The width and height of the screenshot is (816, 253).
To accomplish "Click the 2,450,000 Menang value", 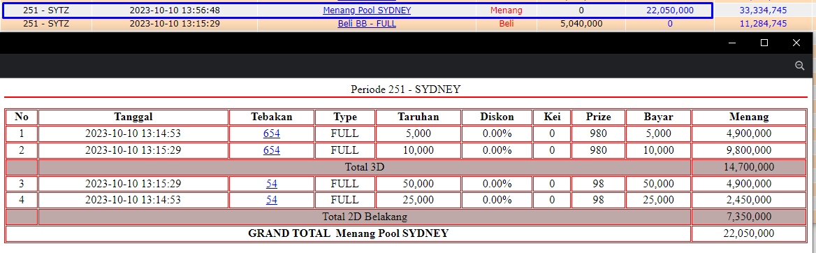I will [749, 200].
